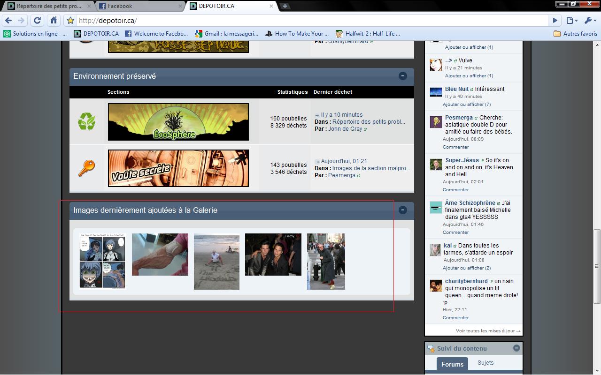Open the Répertoire des petits probl... topic
Screen dimensions: 601x375
click(369, 122)
